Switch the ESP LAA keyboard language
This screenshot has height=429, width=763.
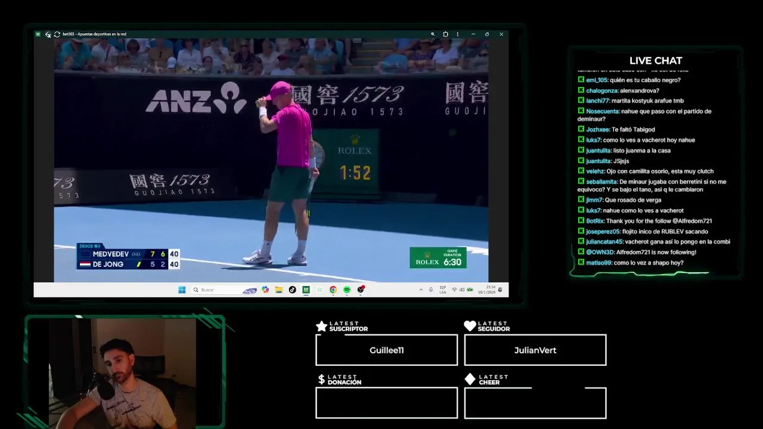coord(443,290)
